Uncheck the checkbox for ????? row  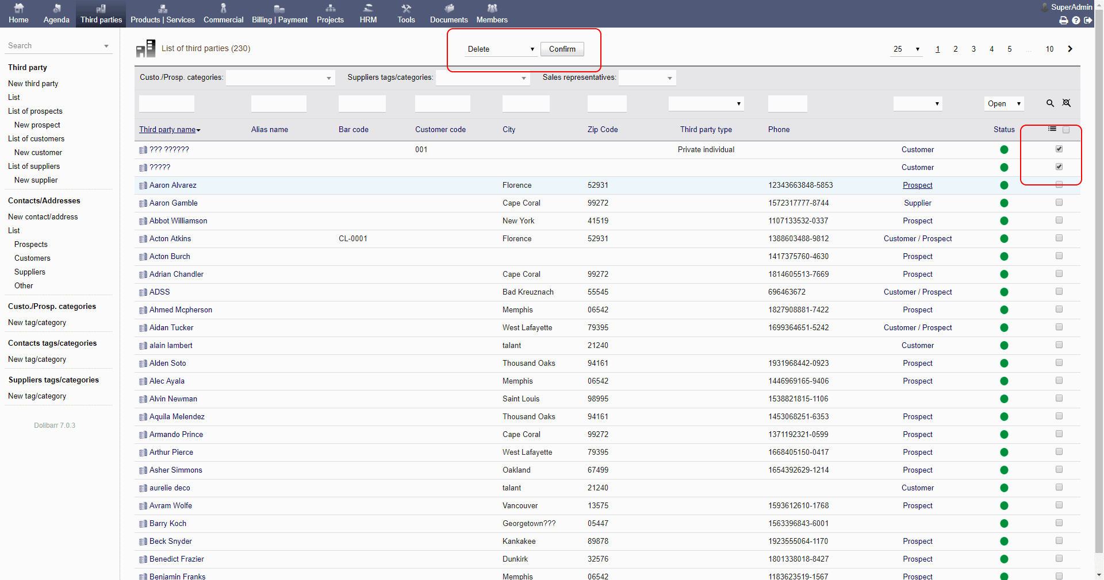point(1059,167)
